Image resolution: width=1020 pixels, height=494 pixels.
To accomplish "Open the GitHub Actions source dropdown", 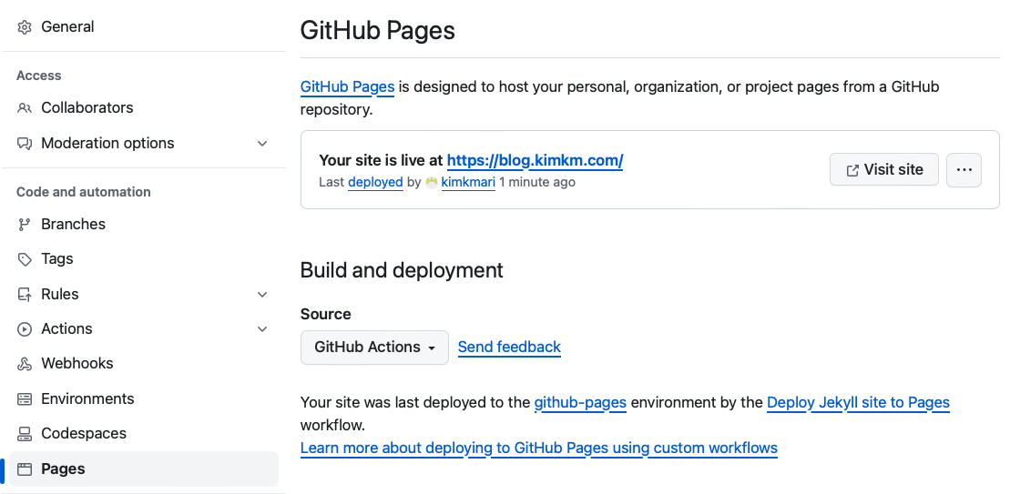I will [x=374, y=348].
